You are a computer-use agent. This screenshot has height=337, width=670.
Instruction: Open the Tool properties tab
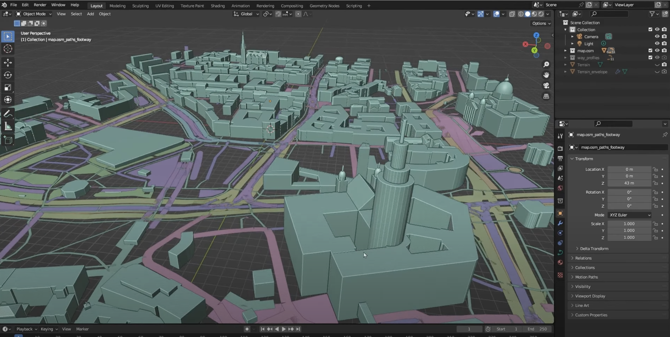560,136
